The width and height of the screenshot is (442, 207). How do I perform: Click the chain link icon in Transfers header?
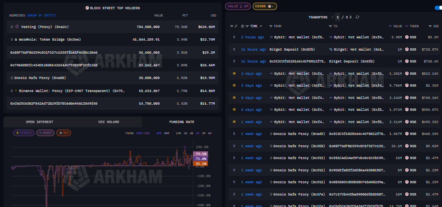pos(236,26)
